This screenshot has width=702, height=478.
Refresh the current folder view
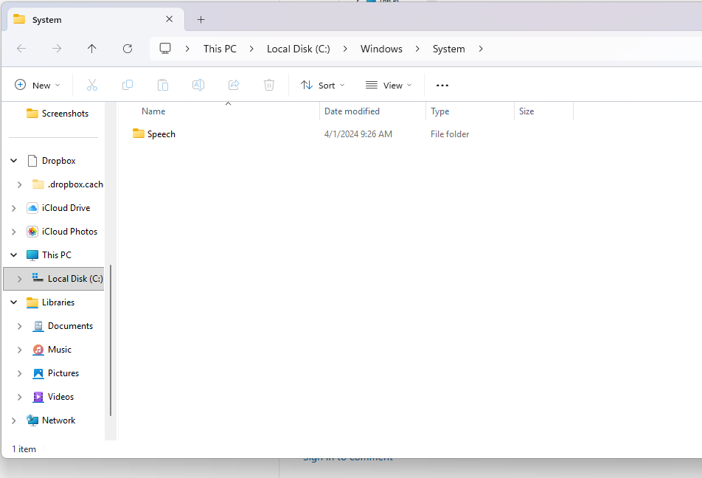128,49
